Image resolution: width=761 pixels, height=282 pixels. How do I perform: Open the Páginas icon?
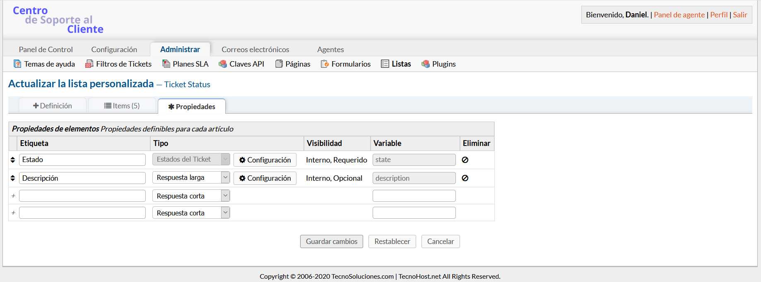(x=279, y=64)
